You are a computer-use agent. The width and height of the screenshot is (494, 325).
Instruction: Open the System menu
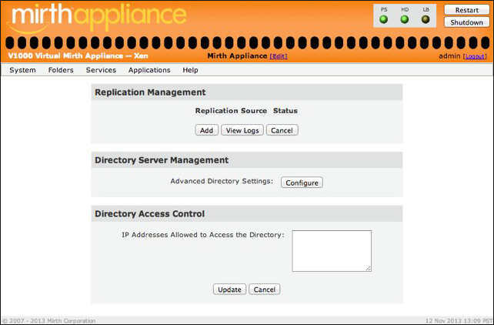click(22, 70)
